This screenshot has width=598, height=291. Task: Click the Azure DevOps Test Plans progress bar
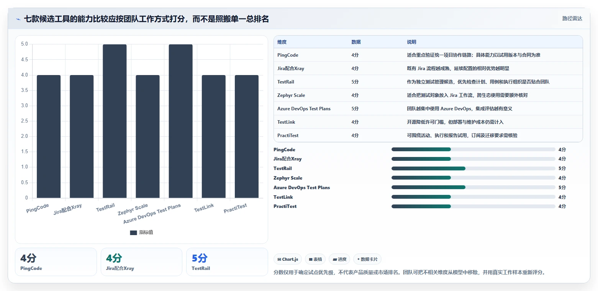(473, 187)
